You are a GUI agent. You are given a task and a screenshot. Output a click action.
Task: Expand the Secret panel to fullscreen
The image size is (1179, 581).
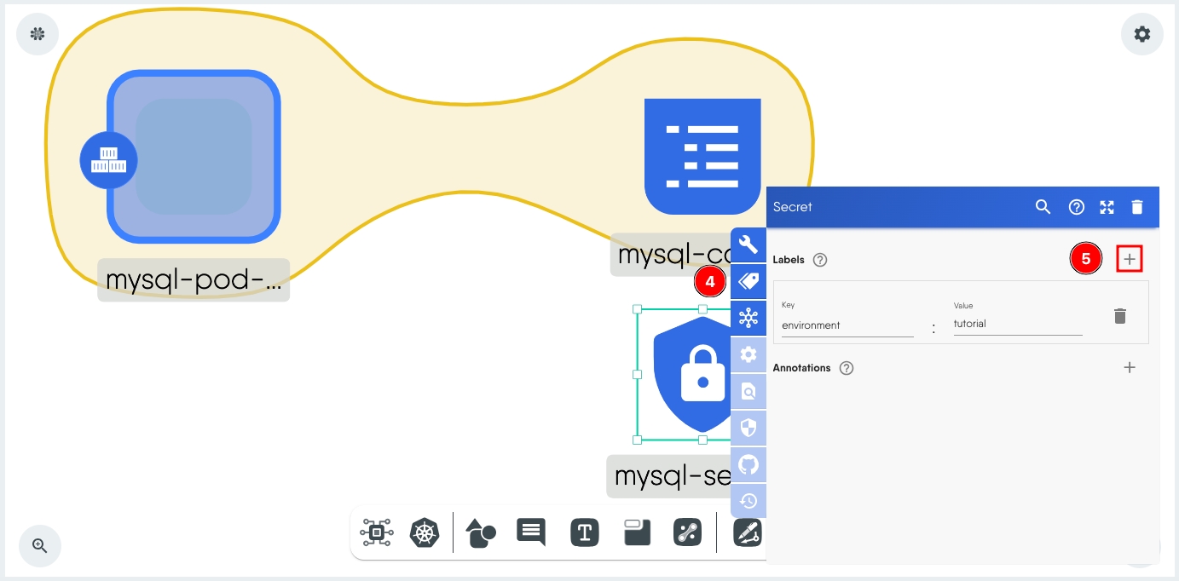point(1107,207)
